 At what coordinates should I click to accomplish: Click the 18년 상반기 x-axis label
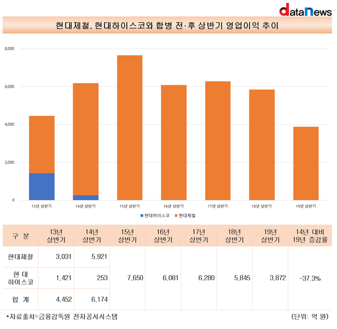pos(262,206)
